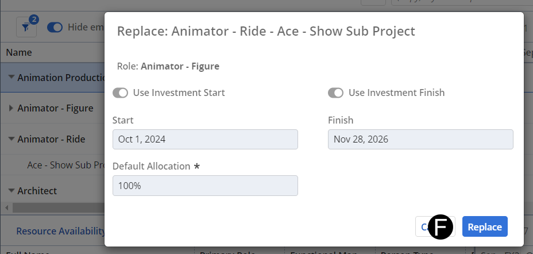Collapse the Animation Production group
Viewport: 533px width, 254px height.
11,78
